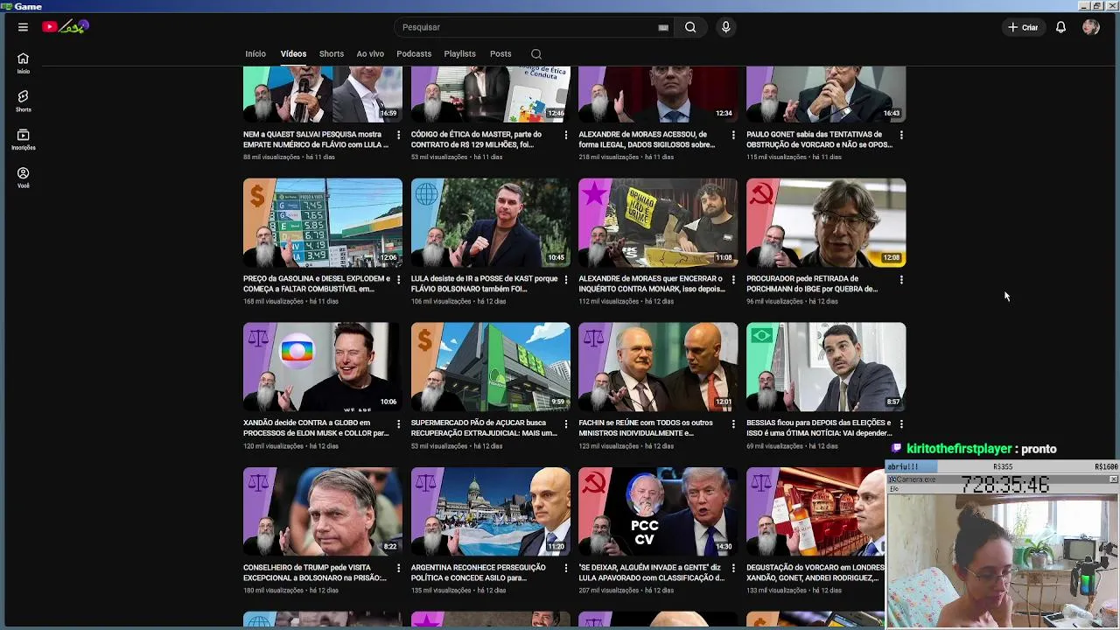Play the PCC CV Lula Trump thumbnail

[658, 512]
